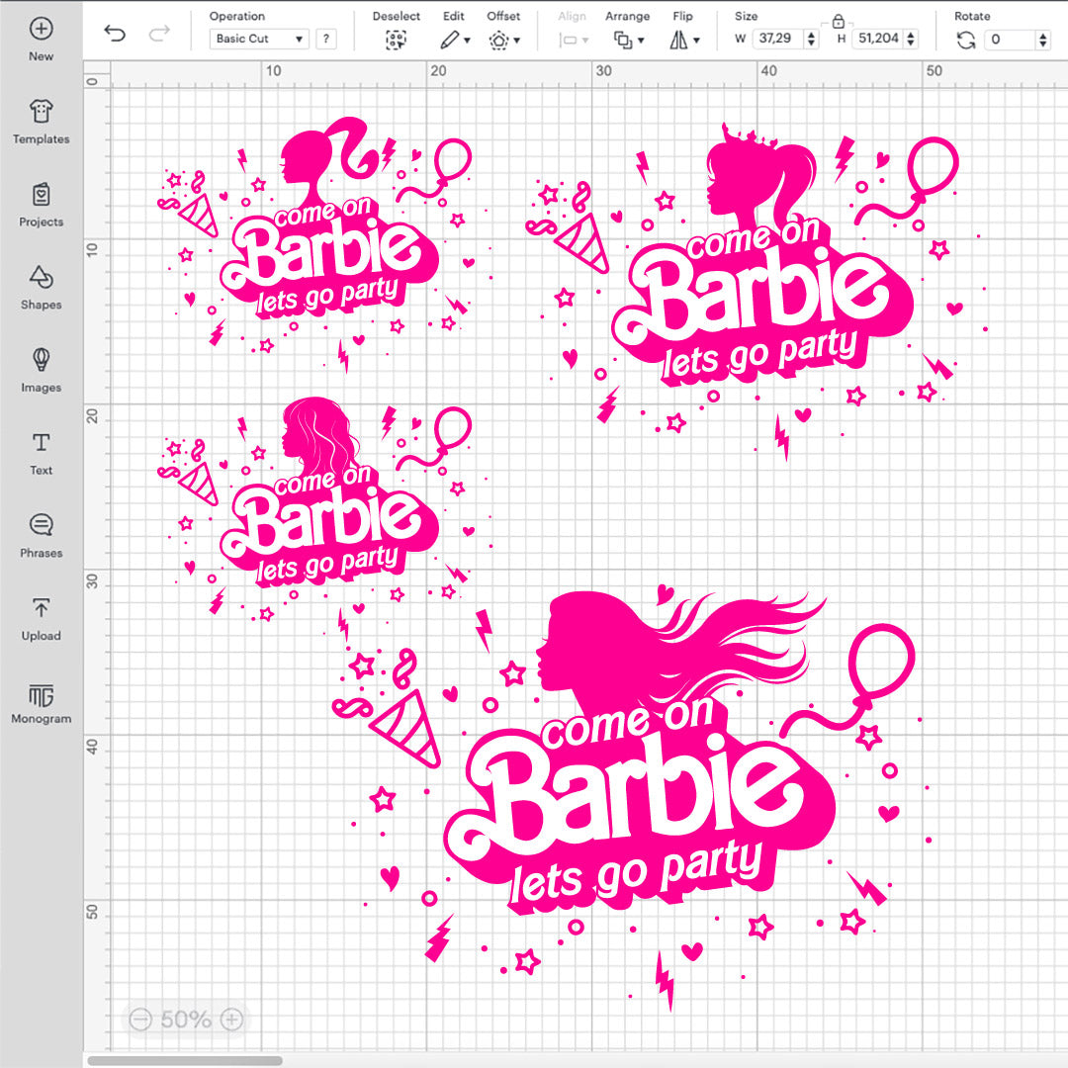Click the Edit pencil icon

tap(449, 41)
